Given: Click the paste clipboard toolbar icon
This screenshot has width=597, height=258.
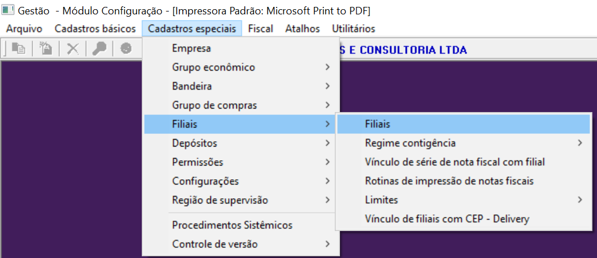Looking at the screenshot, I should point(46,49).
